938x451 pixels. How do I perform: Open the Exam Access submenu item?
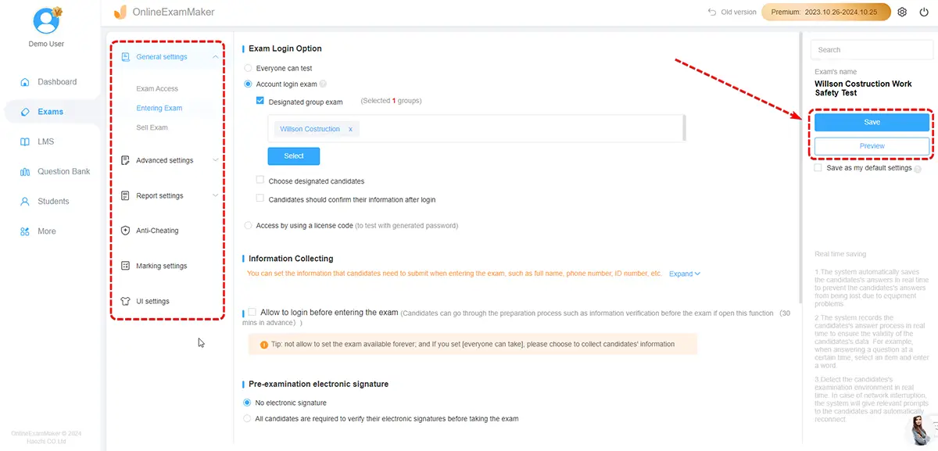pos(157,89)
